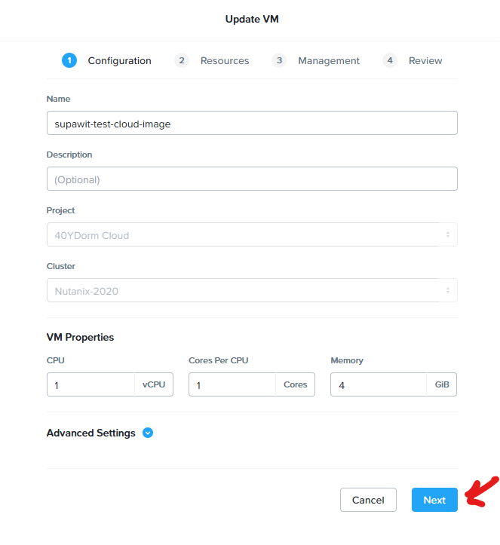Click the Advanced Settings label
This screenshot has width=500, height=545.
[x=91, y=433]
